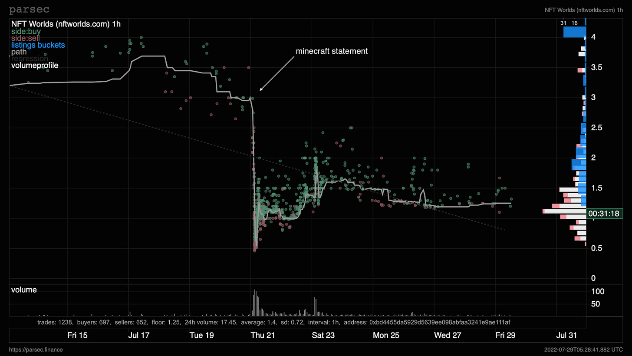Click the Sat 23 volume spike bar
This screenshot has width=632, height=356.
tap(315, 307)
